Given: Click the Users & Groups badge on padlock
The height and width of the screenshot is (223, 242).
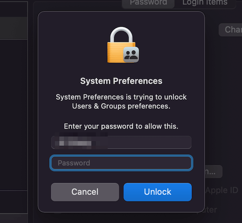Looking at the screenshot, I should (131, 55).
